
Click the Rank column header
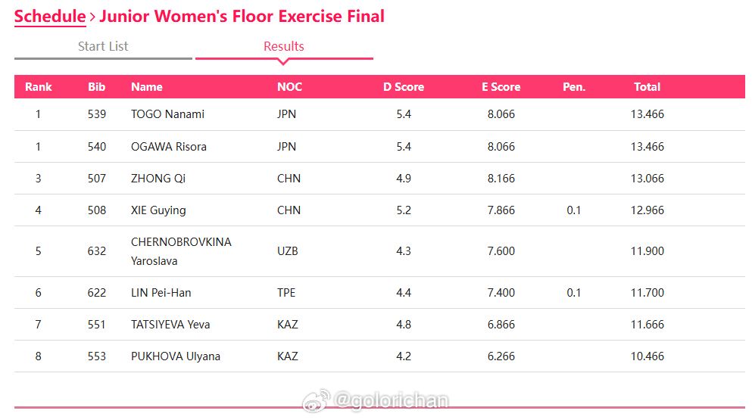pos(39,87)
